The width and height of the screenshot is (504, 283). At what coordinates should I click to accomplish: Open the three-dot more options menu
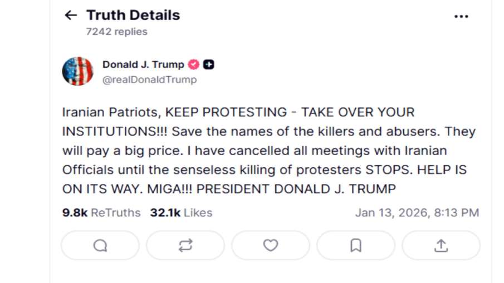[x=461, y=17]
